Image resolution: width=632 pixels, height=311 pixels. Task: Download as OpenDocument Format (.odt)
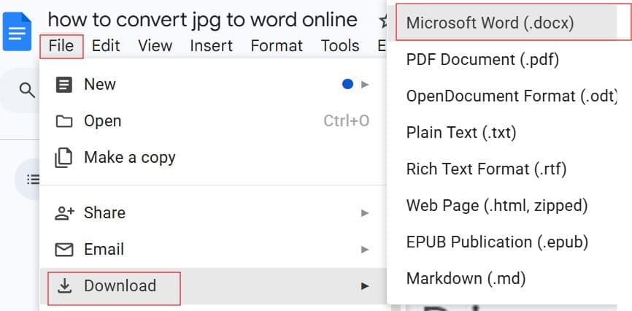pyautogui.click(x=502, y=96)
